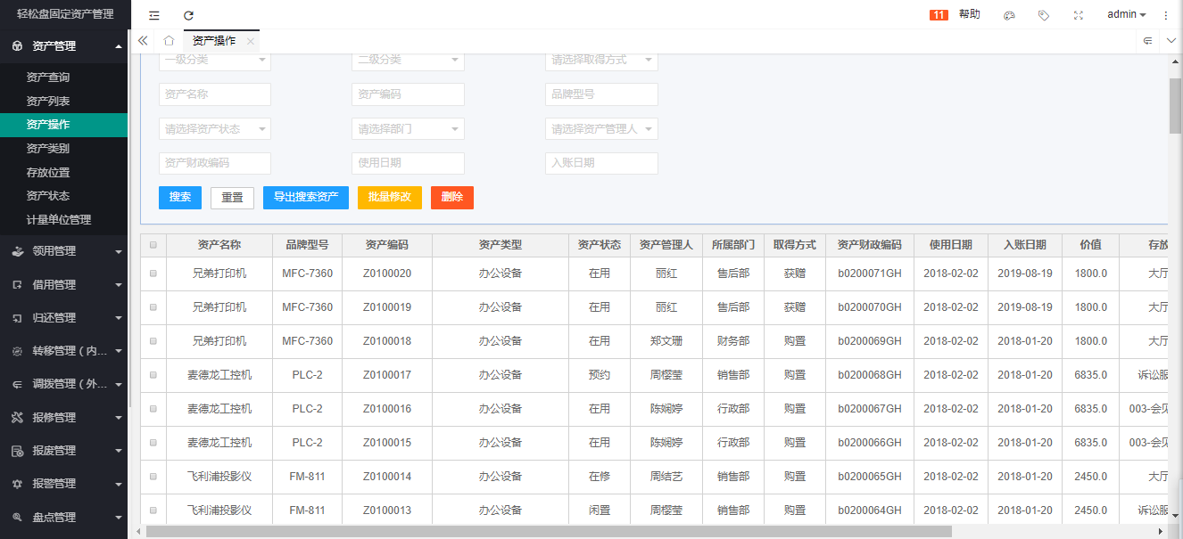Select the checkbox for asset Z0100017
This screenshot has height=539, width=1183.
153,375
